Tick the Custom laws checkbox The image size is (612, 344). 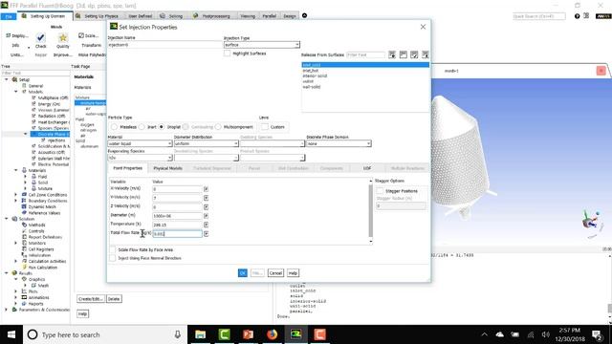point(265,127)
